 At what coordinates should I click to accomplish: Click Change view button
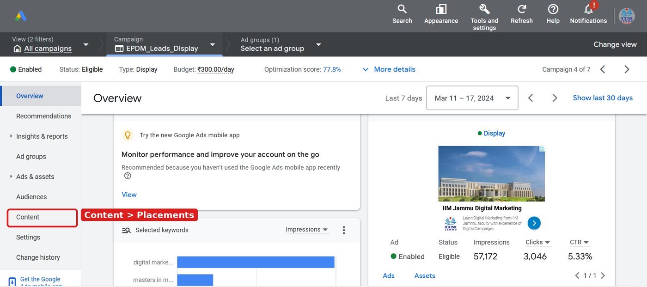point(615,44)
